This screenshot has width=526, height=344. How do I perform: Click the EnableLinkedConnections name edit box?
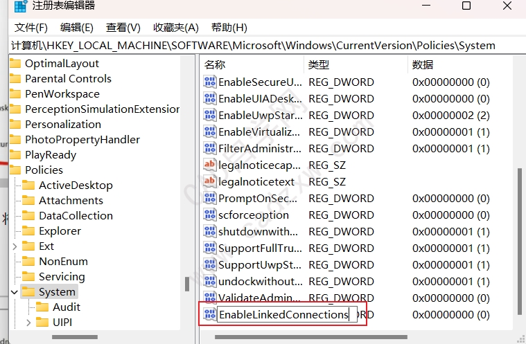[x=287, y=314]
